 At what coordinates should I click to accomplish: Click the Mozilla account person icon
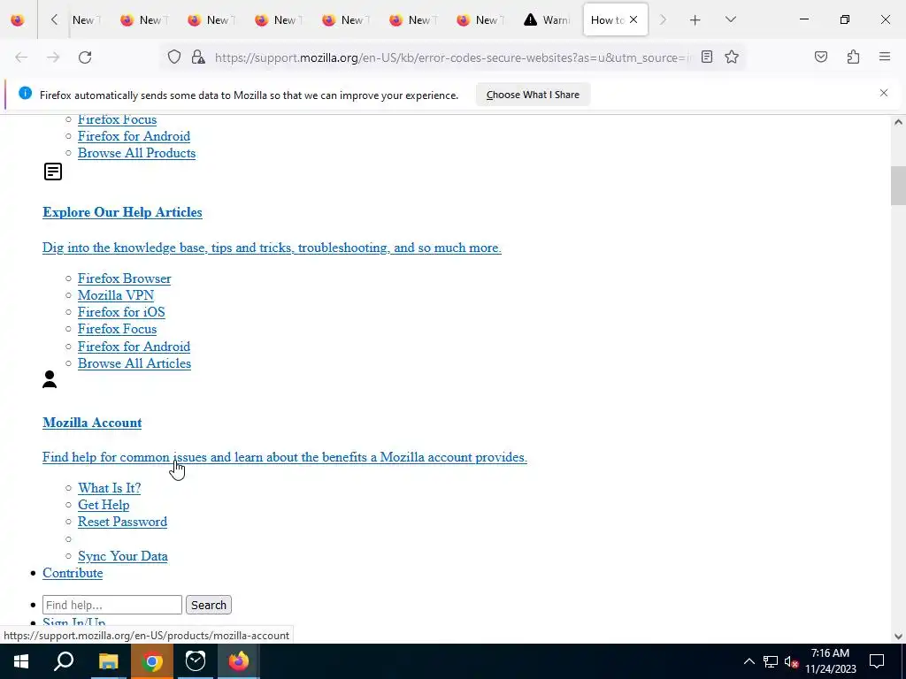[x=50, y=379]
